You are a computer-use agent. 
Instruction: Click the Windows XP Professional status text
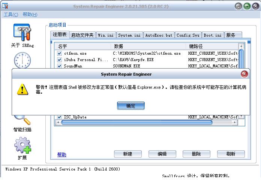63,169
